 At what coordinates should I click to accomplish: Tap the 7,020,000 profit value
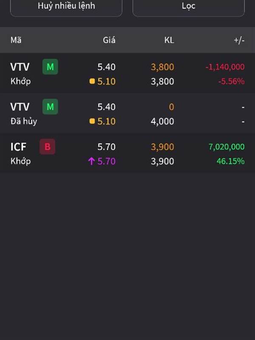point(227,147)
